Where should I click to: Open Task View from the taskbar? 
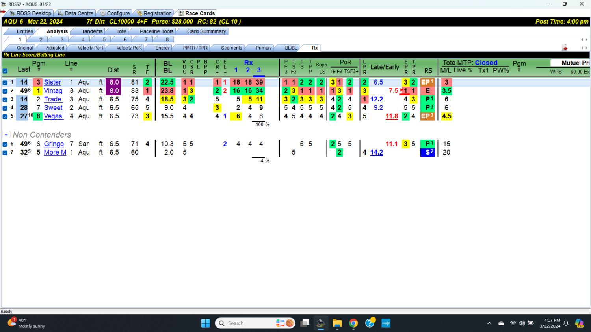click(305, 323)
